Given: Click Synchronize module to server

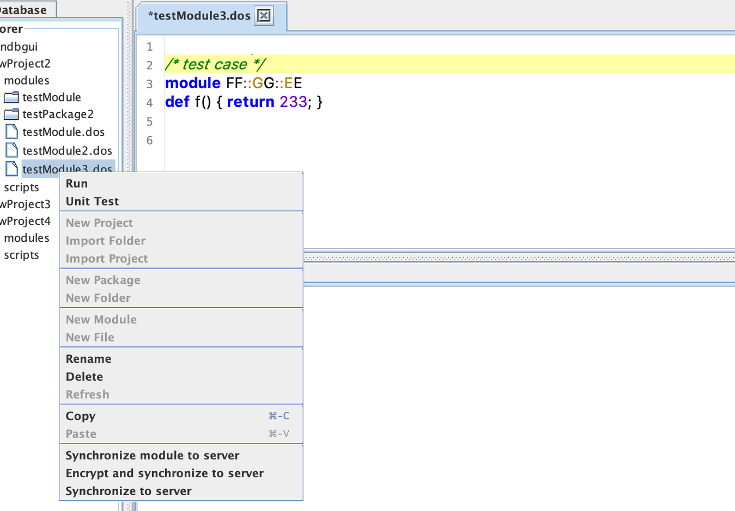Looking at the screenshot, I should [x=152, y=455].
